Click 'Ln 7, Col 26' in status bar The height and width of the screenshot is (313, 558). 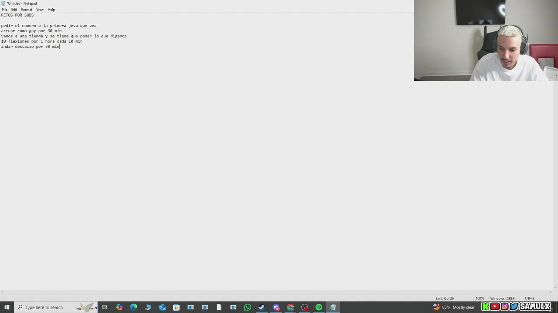[x=445, y=298]
